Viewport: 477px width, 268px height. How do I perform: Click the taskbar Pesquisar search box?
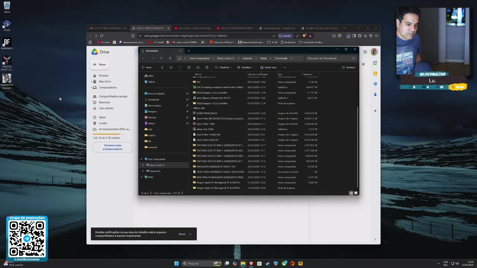pyautogui.click(x=201, y=264)
